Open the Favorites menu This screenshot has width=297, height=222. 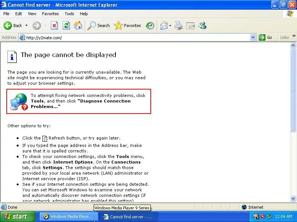point(50,14)
